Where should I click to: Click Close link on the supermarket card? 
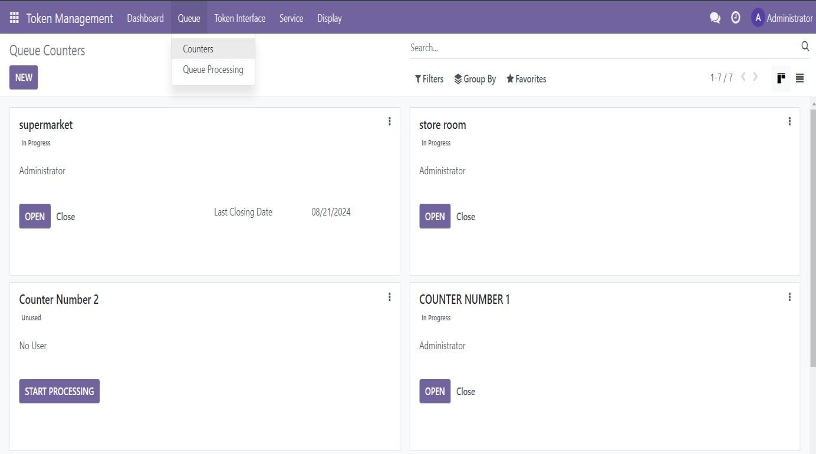[x=65, y=217]
